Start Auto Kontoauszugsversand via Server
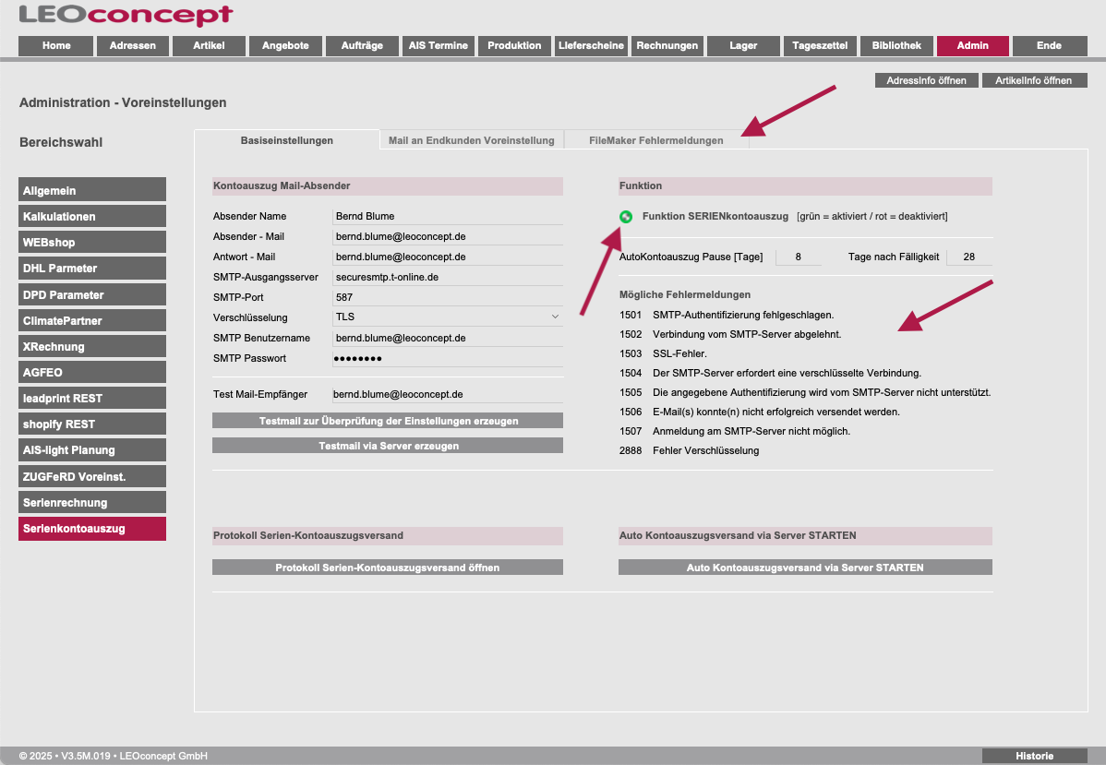The width and height of the screenshot is (1106, 765). pyautogui.click(x=805, y=568)
